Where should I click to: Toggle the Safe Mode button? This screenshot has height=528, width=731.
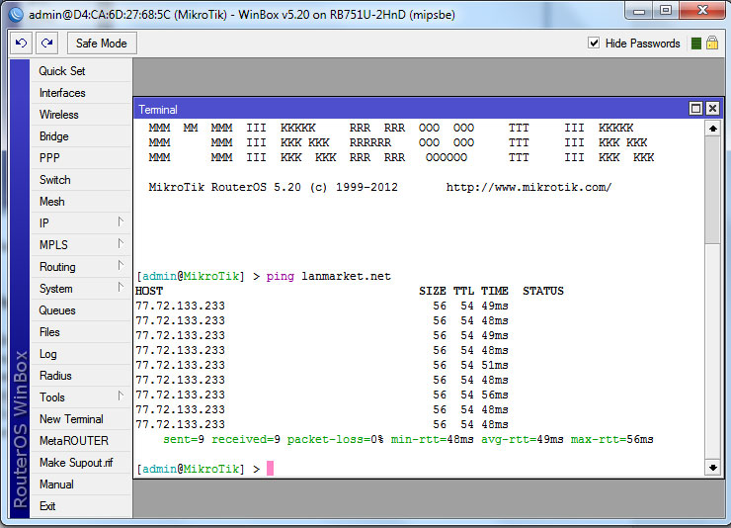[102, 44]
